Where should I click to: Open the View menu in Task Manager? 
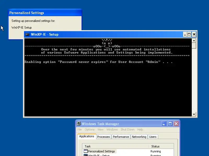coord(100,129)
